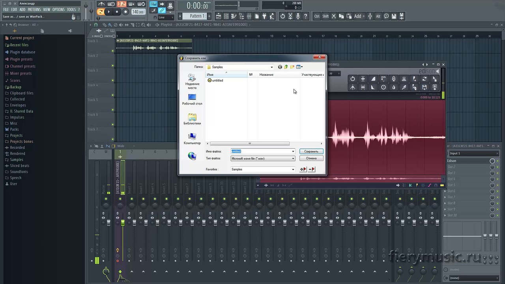Click the Alt toolbar button

(x=378, y=16)
